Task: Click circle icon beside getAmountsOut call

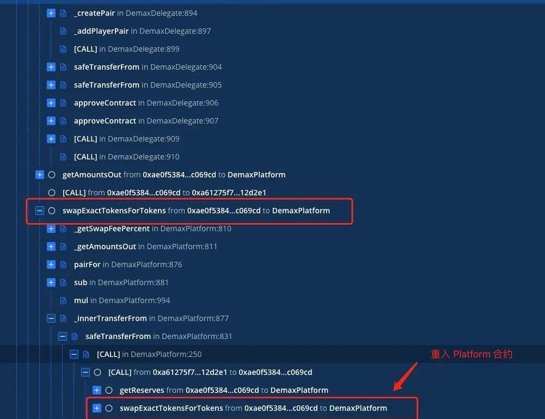Action: coord(52,175)
